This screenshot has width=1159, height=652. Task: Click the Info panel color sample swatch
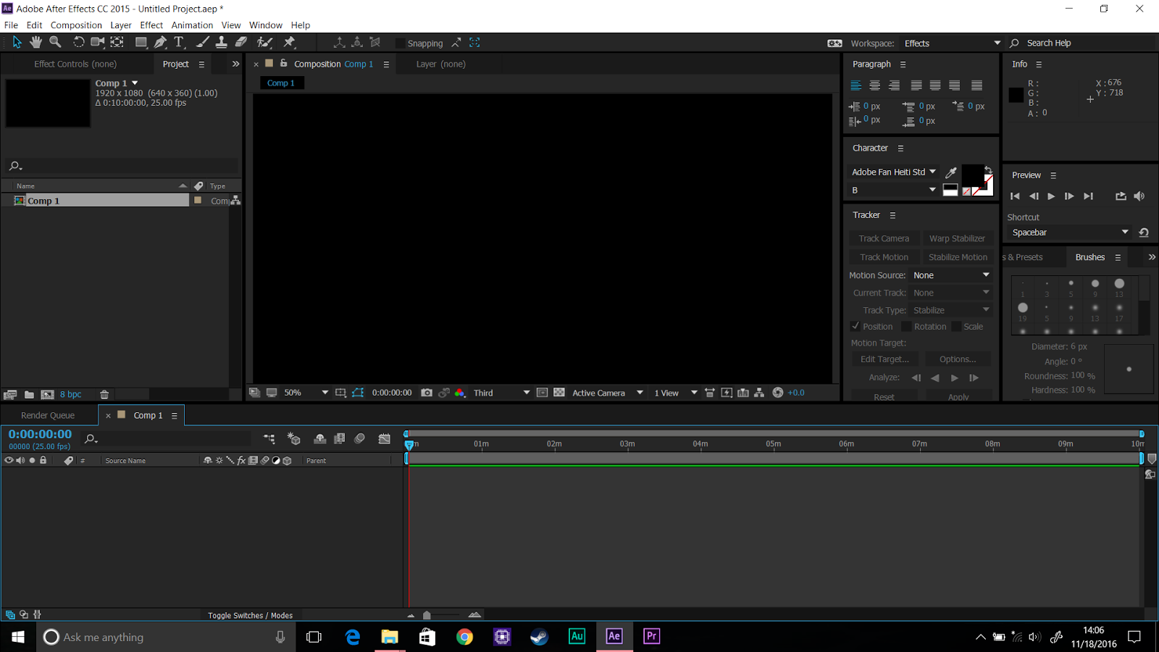click(1016, 95)
